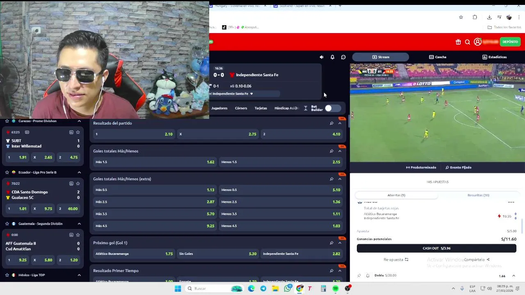Image resolution: width=525 pixels, height=295 pixels.
Task: Open Spotify from the taskbar
Action: (336, 288)
